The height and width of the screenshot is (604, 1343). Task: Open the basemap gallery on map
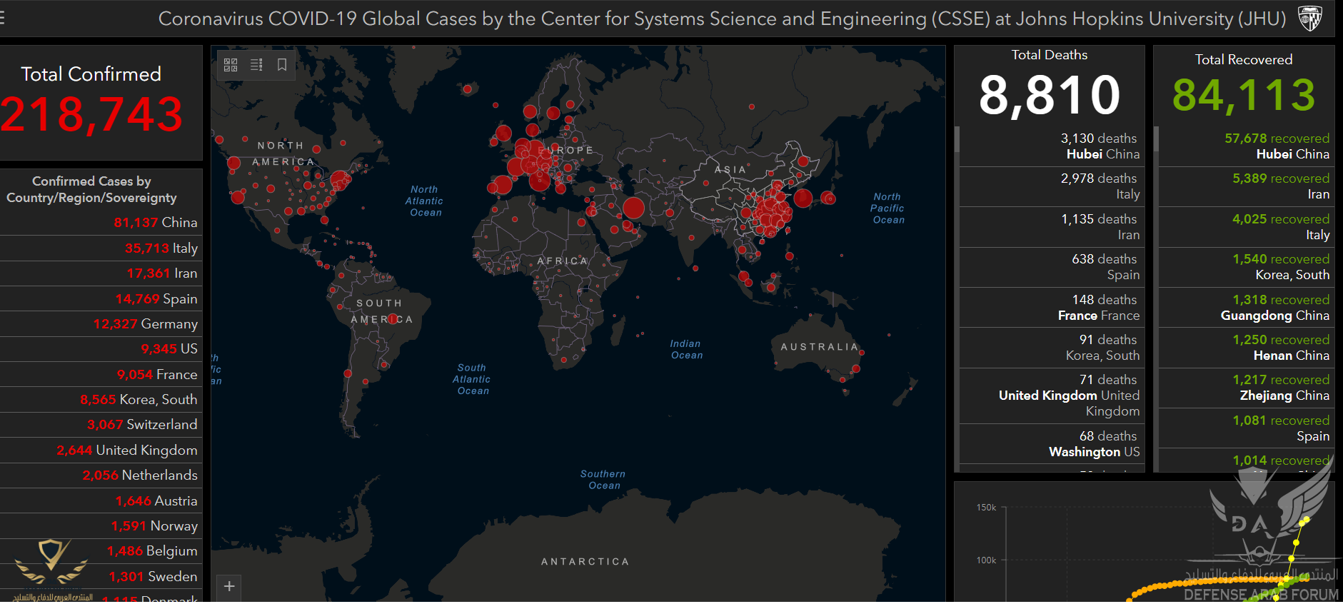tap(231, 65)
